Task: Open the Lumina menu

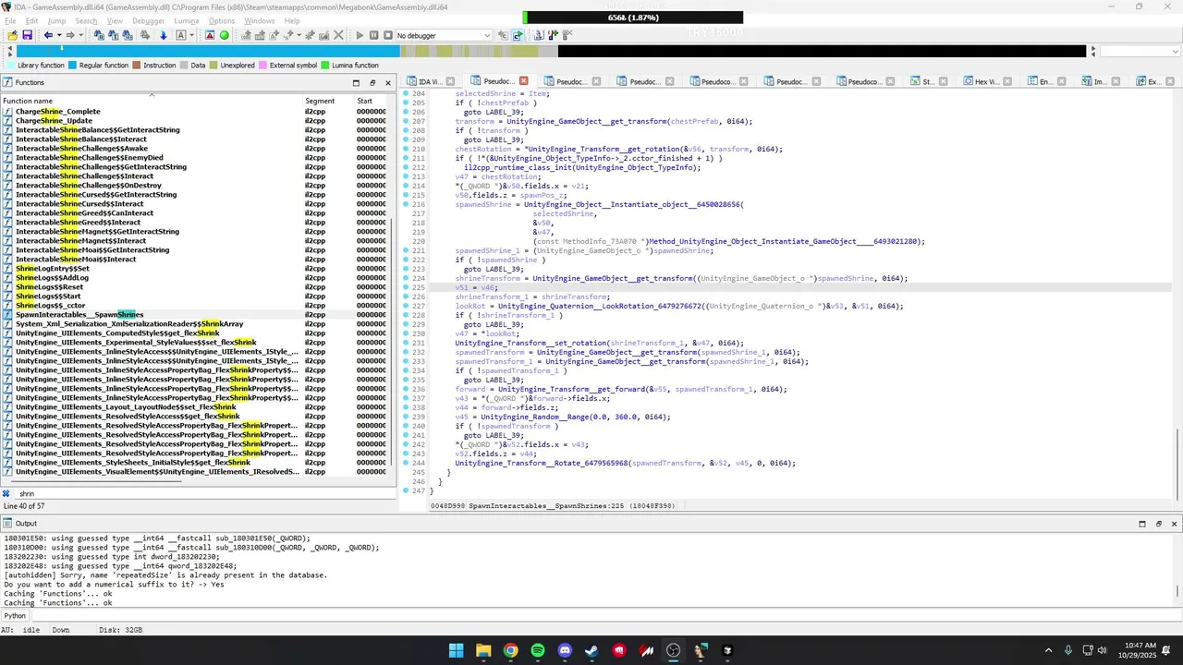Action: [x=187, y=20]
